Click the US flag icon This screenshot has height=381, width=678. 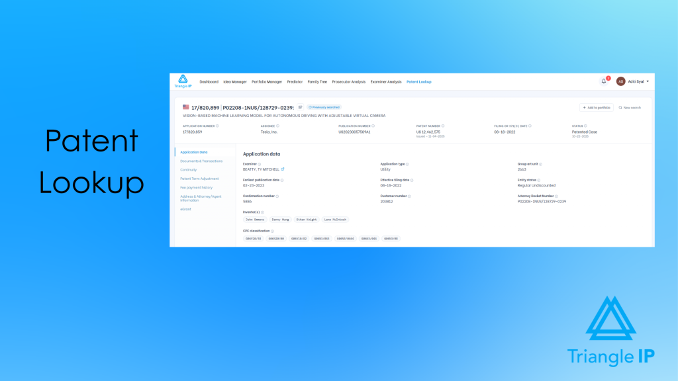click(x=185, y=107)
